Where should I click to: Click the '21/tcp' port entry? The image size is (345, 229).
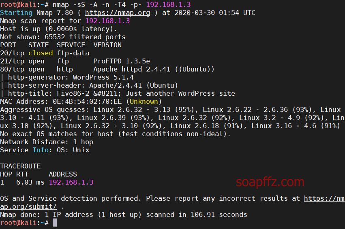[x=12, y=61]
